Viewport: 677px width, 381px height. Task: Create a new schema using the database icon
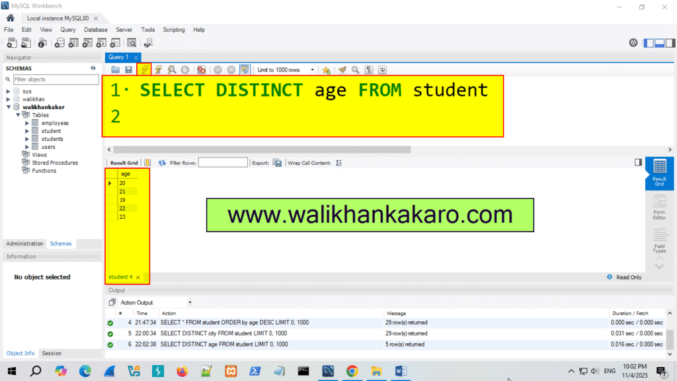tap(60, 42)
